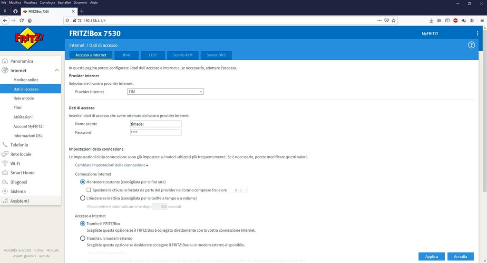The height and width of the screenshot is (263, 487).
Task: Collapse Cambiare impostazioni della connessione
Action: 111,165
